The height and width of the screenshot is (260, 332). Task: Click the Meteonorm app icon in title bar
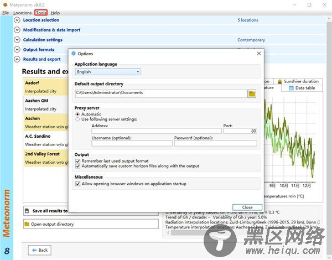click(6, 4)
